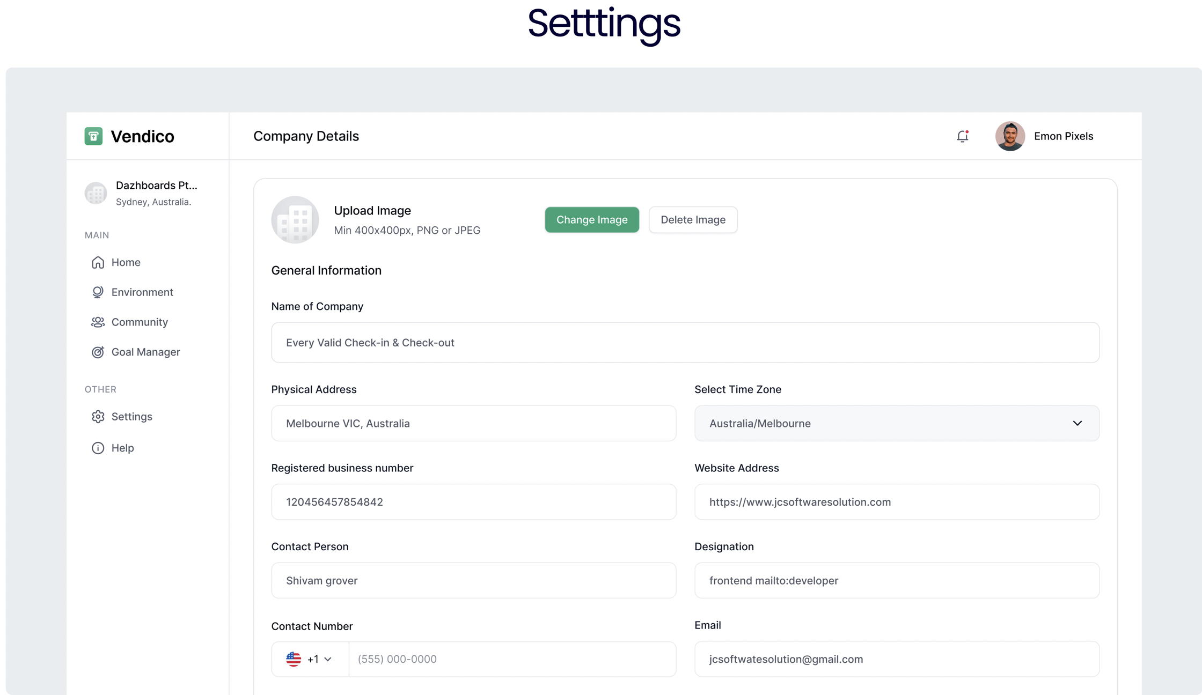1202x695 pixels.
Task: Click the Home house icon
Action: (98, 262)
